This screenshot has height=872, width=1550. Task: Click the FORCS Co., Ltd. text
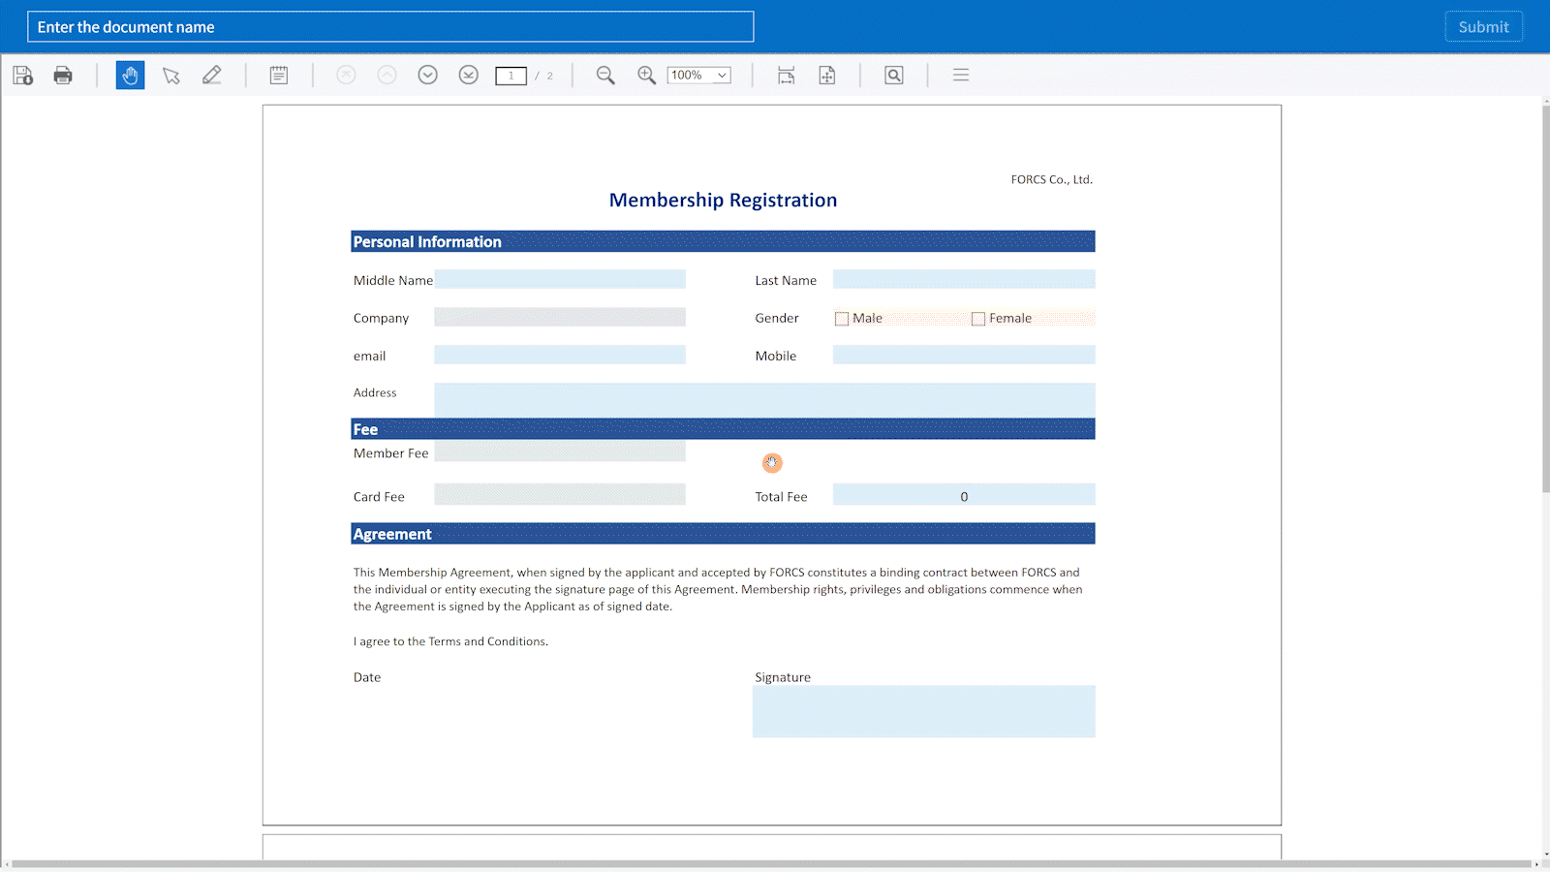(1051, 179)
